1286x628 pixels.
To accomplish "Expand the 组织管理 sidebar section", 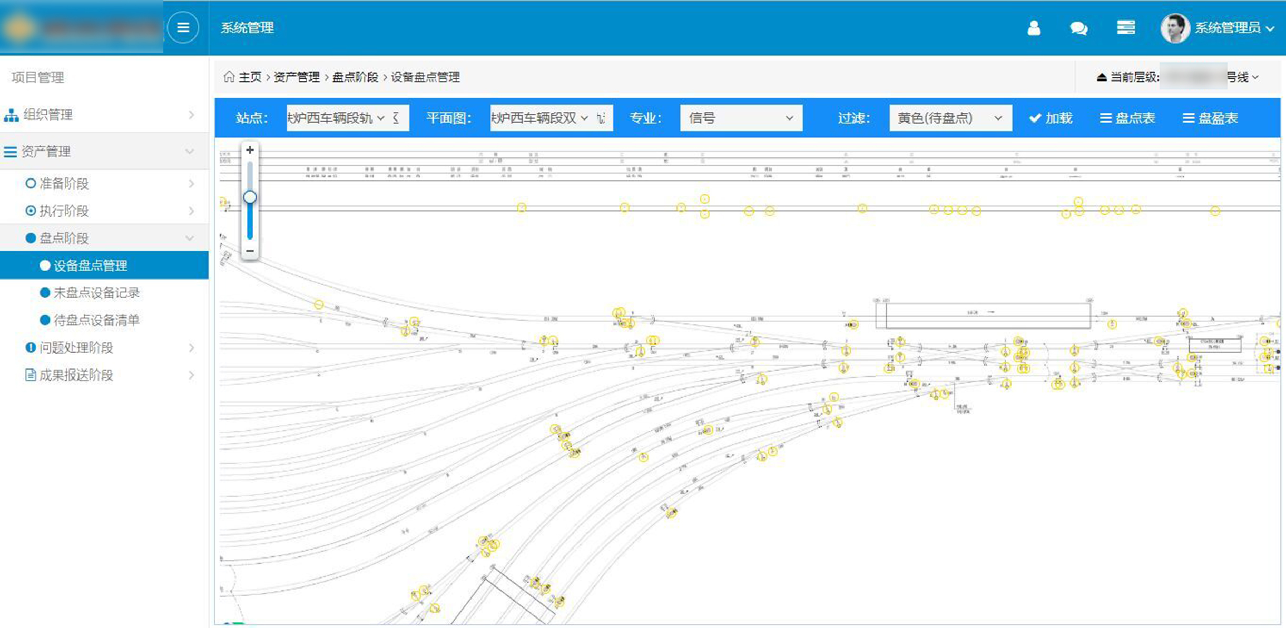I will point(47,115).
